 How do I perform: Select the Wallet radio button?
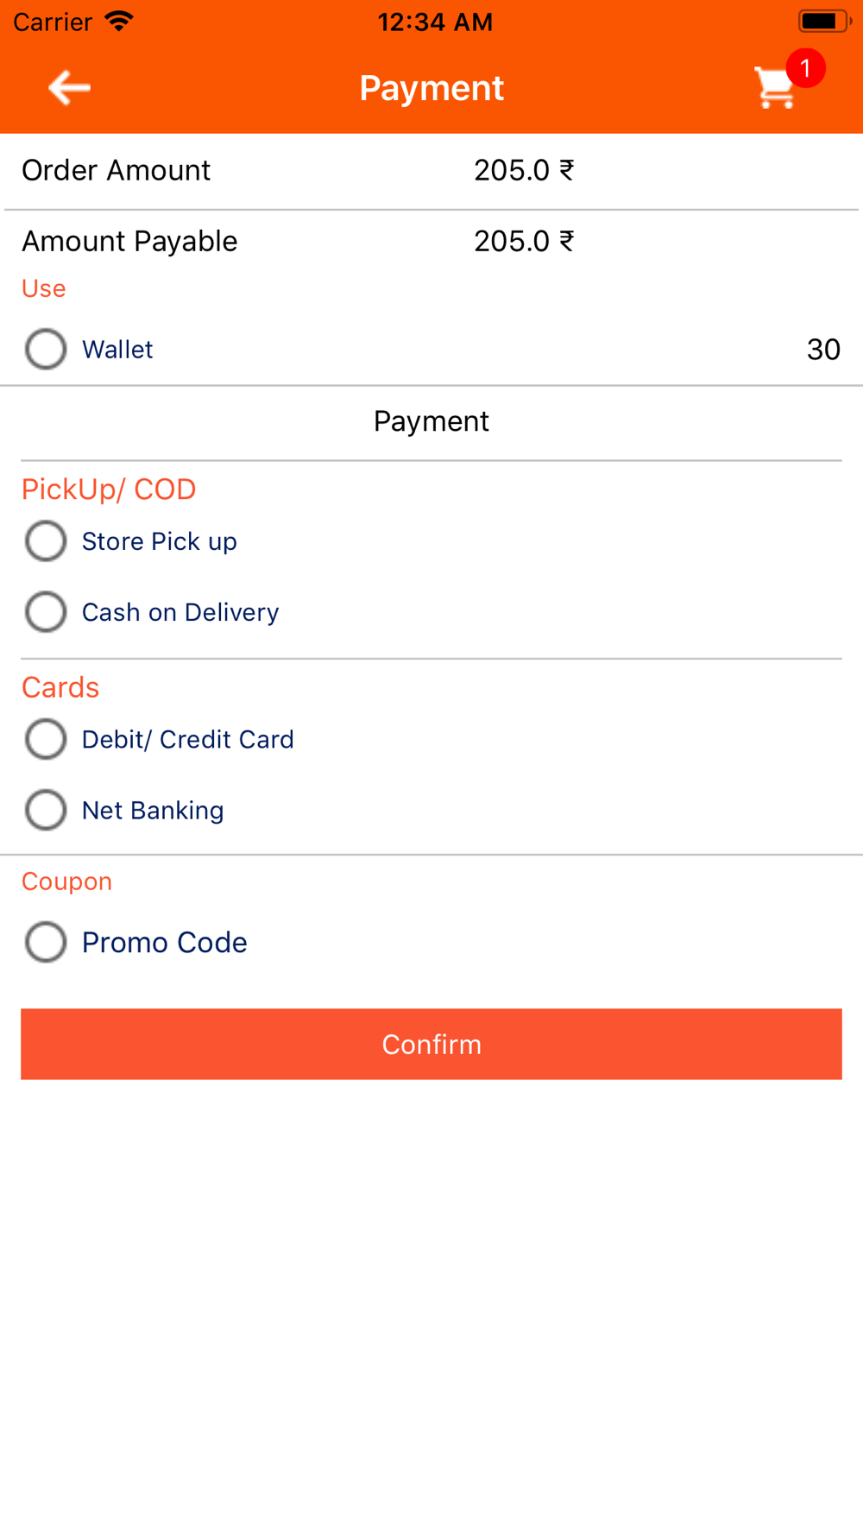46,350
